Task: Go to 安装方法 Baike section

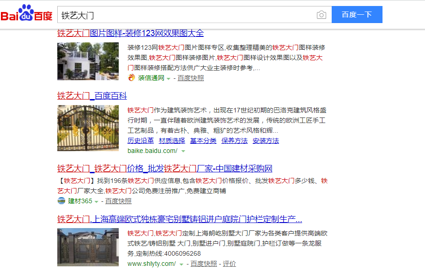Action: pos(266,141)
